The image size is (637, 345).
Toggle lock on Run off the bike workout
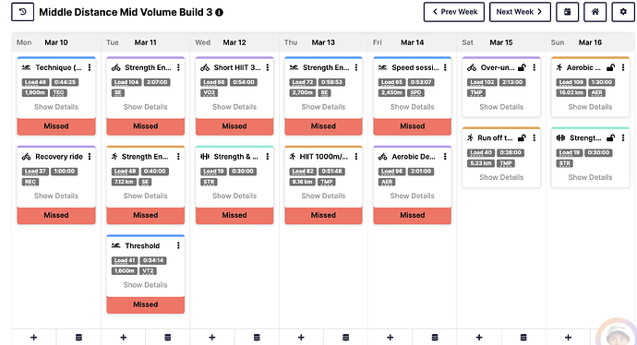coord(522,138)
